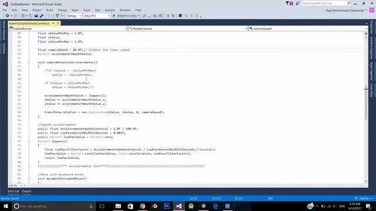376x211 pixels.
Task: Open Chrome from the Windows taskbar
Action: pyautogui.click(x=142, y=206)
